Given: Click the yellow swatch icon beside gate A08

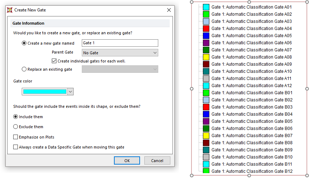Looking at the screenshot, I should pos(206,57).
